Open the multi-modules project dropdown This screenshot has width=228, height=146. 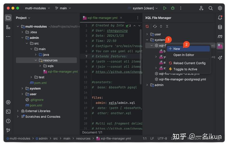[x=37, y=8]
